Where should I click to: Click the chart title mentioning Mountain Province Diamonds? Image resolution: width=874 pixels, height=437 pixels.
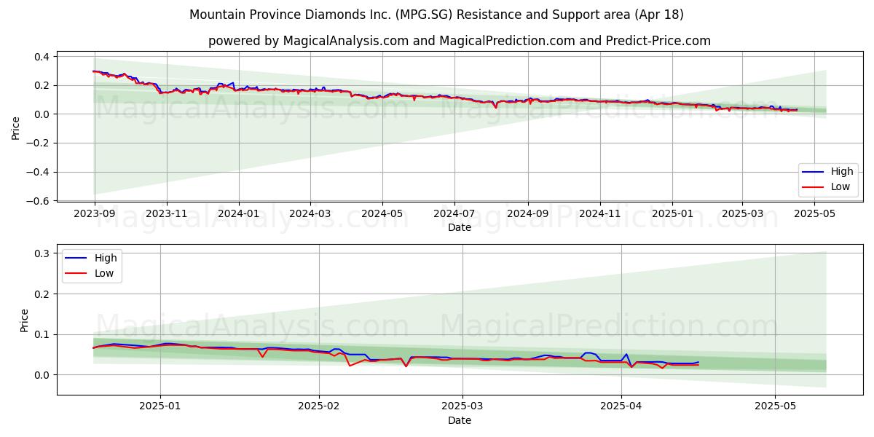[x=436, y=15]
